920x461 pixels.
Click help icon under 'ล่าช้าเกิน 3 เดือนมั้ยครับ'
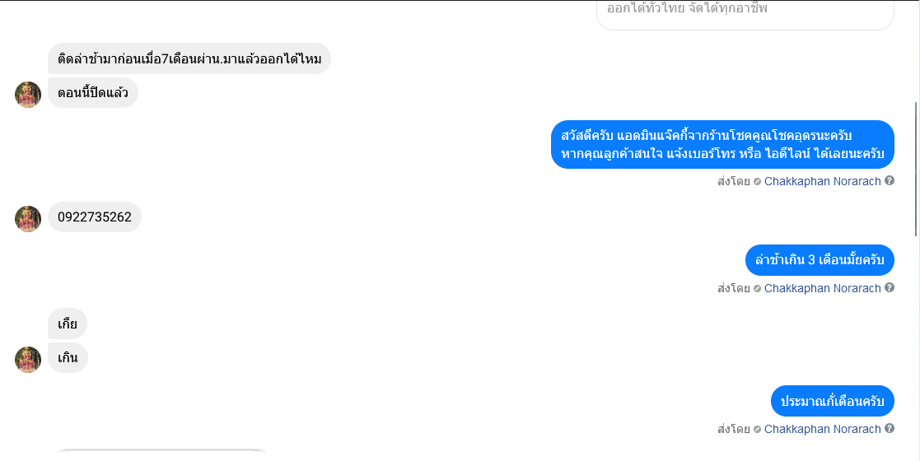pyautogui.click(x=890, y=287)
